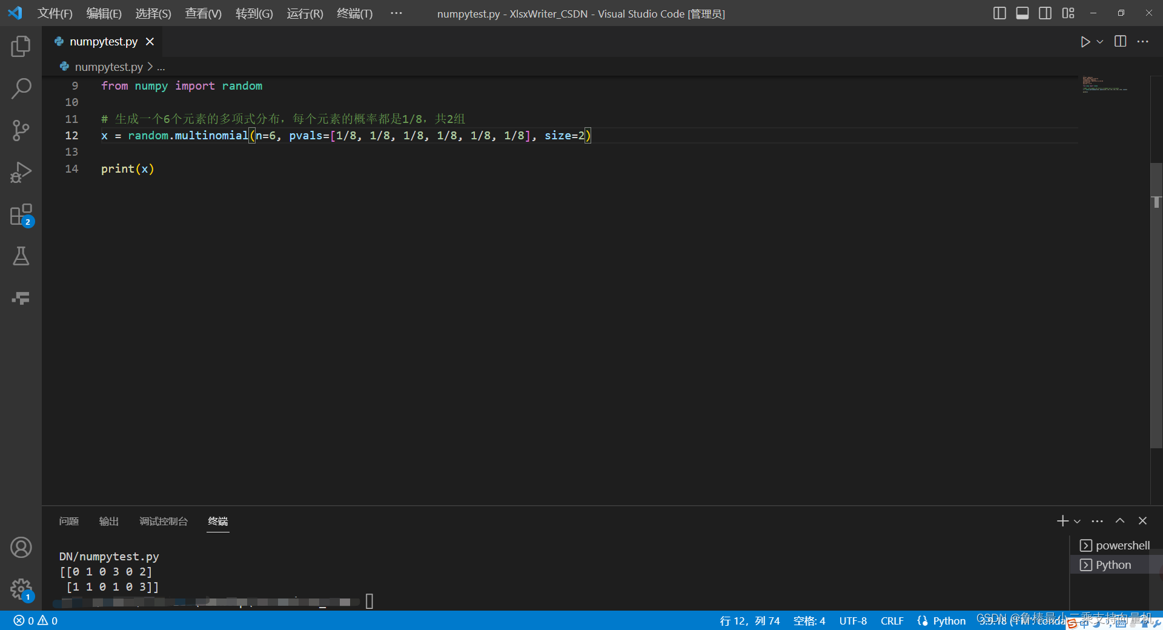This screenshot has width=1163, height=630.
Task: Maximize the panel with up chevron
Action: tap(1120, 521)
